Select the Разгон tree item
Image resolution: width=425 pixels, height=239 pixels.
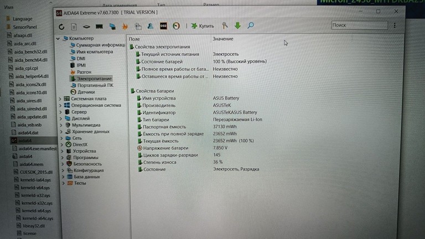click(x=81, y=72)
